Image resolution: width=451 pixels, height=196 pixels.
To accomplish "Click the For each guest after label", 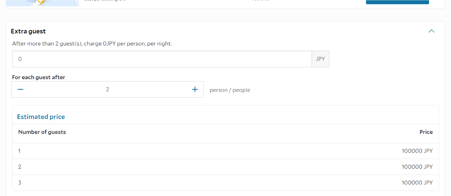I will (39, 77).
